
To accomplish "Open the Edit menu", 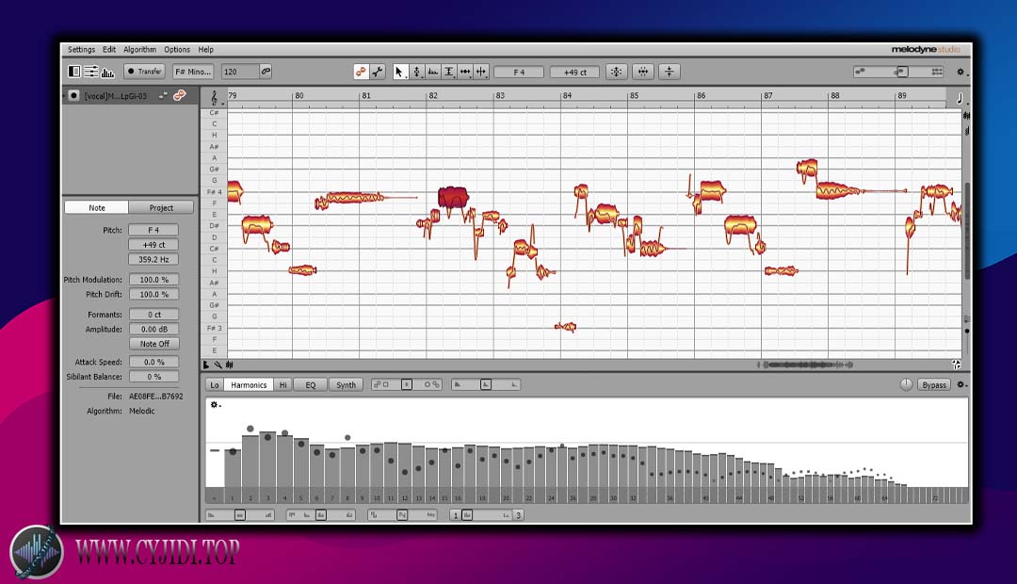I will (x=109, y=49).
